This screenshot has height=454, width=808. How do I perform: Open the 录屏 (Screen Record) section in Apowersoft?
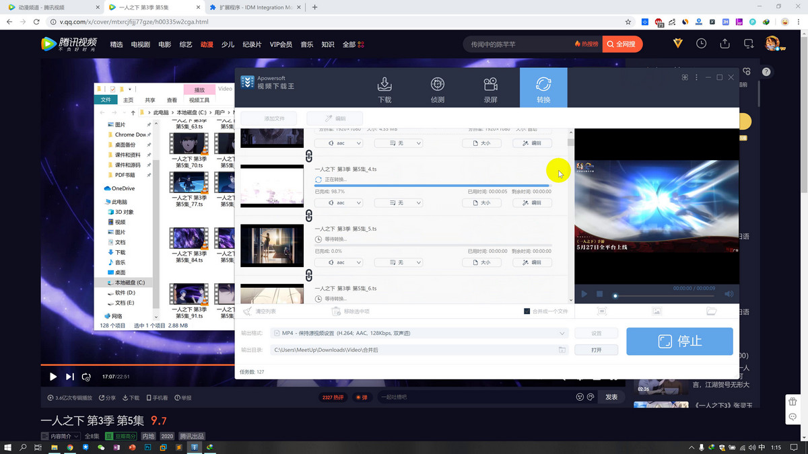(490, 87)
